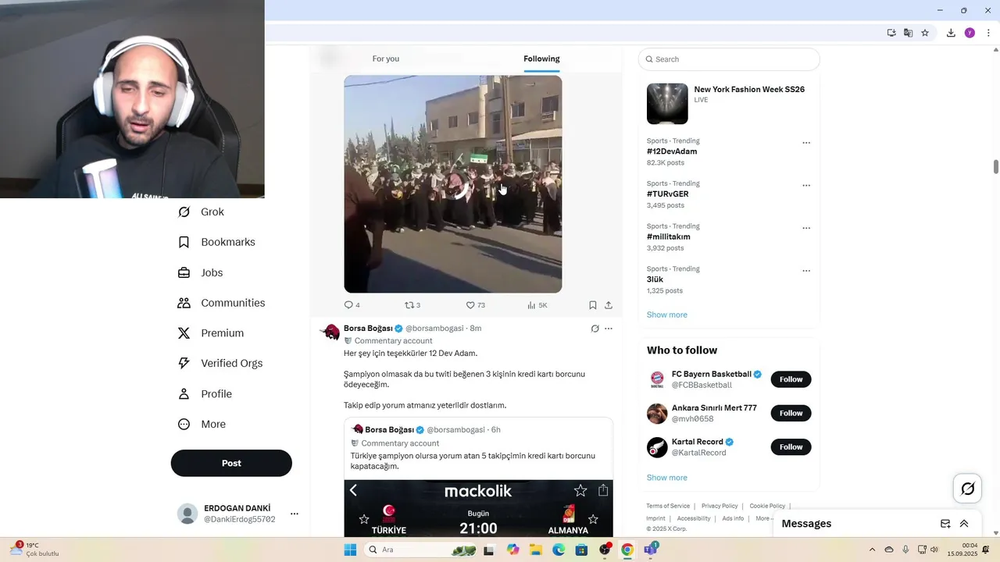Image resolution: width=1000 pixels, height=562 pixels.
Task: Install app icon in the address bar
Action: pos(891,33)
